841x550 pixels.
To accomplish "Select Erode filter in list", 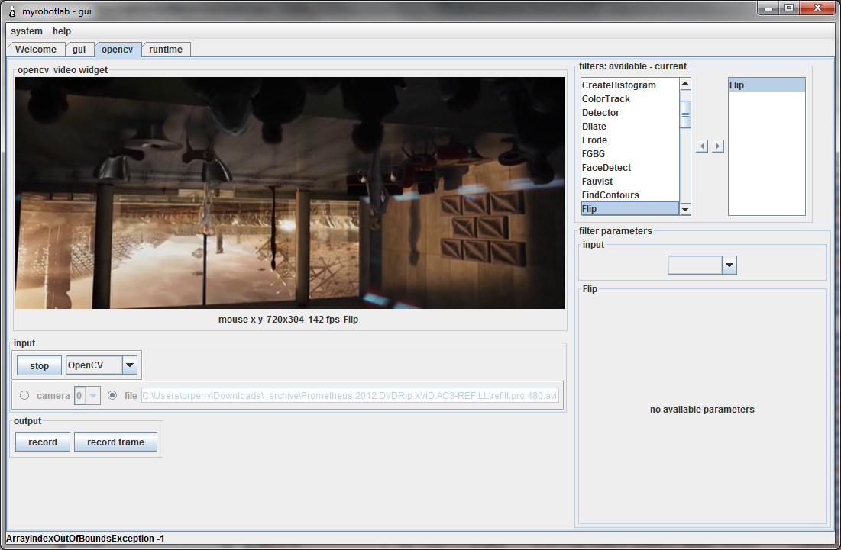I will 630,140.
